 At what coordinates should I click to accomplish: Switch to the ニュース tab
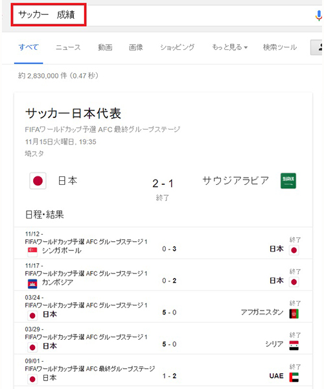tap(68, 47)
